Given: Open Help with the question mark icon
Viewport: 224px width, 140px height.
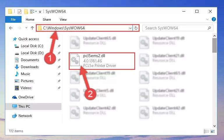Looking at the screenshot, I should [x=214, y=19].
